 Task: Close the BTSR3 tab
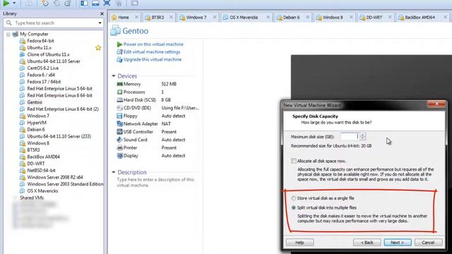(x=171, y=17)
